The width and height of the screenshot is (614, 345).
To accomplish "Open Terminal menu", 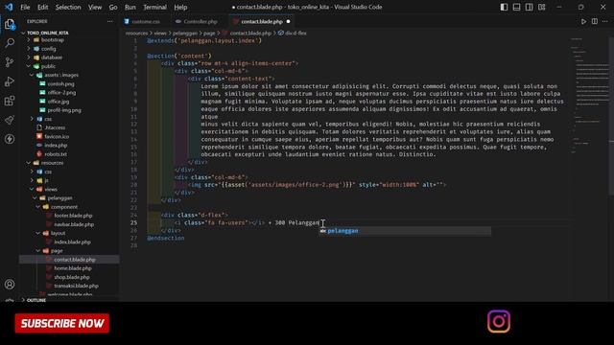I will (154, 7).
